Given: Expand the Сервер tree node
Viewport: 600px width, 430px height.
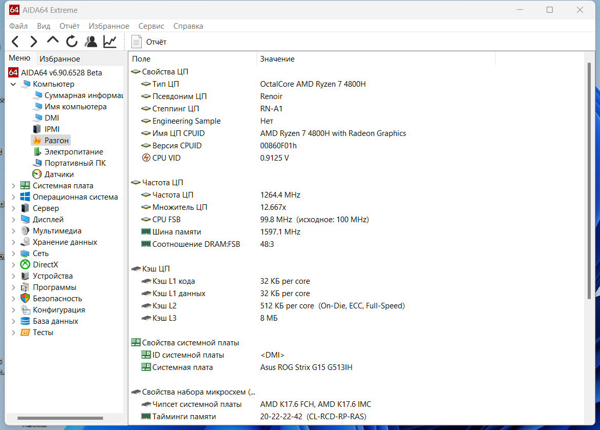Looking at the screenshot, I should point(13,208).
